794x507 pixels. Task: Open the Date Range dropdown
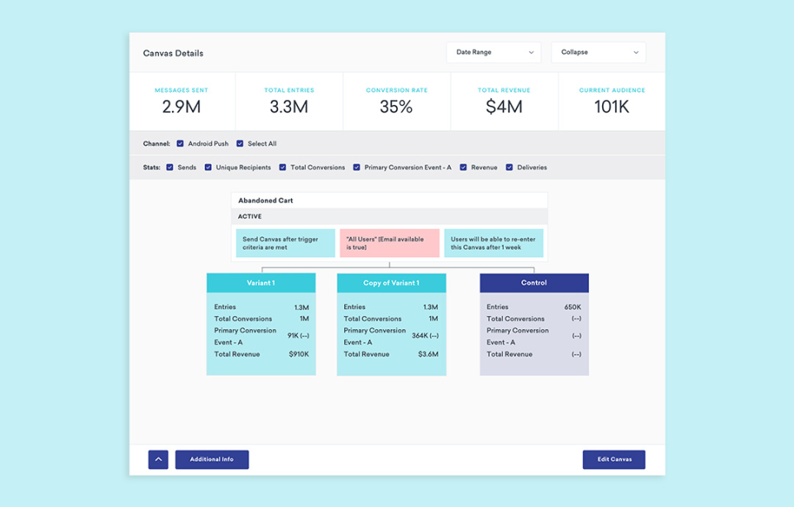(x=493, y=52)
